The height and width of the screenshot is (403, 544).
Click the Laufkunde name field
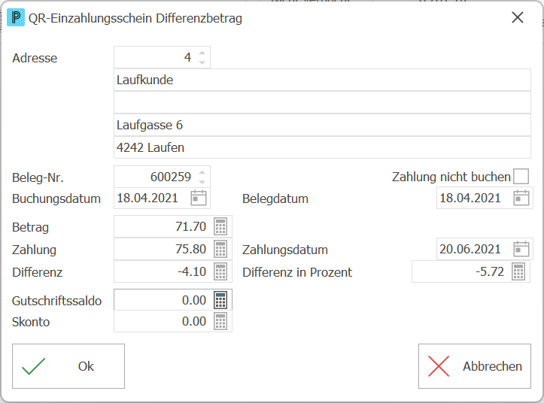(322, 80)
